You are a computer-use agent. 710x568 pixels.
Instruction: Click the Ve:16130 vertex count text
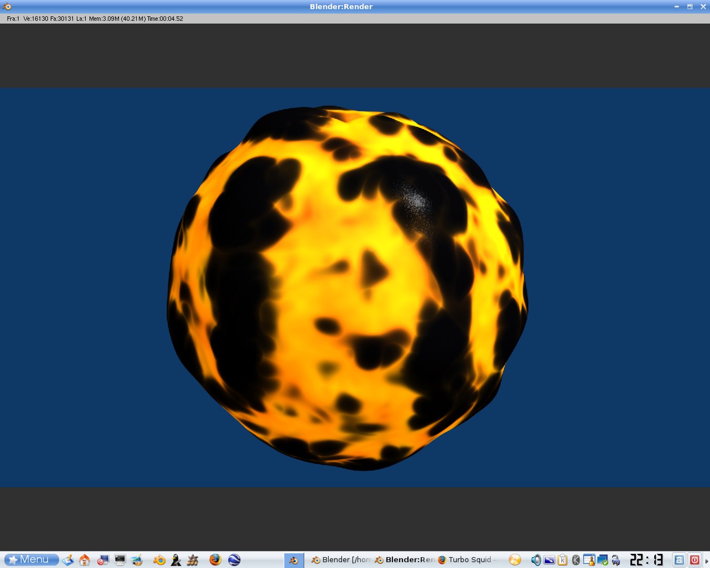(x=36, y=18)
